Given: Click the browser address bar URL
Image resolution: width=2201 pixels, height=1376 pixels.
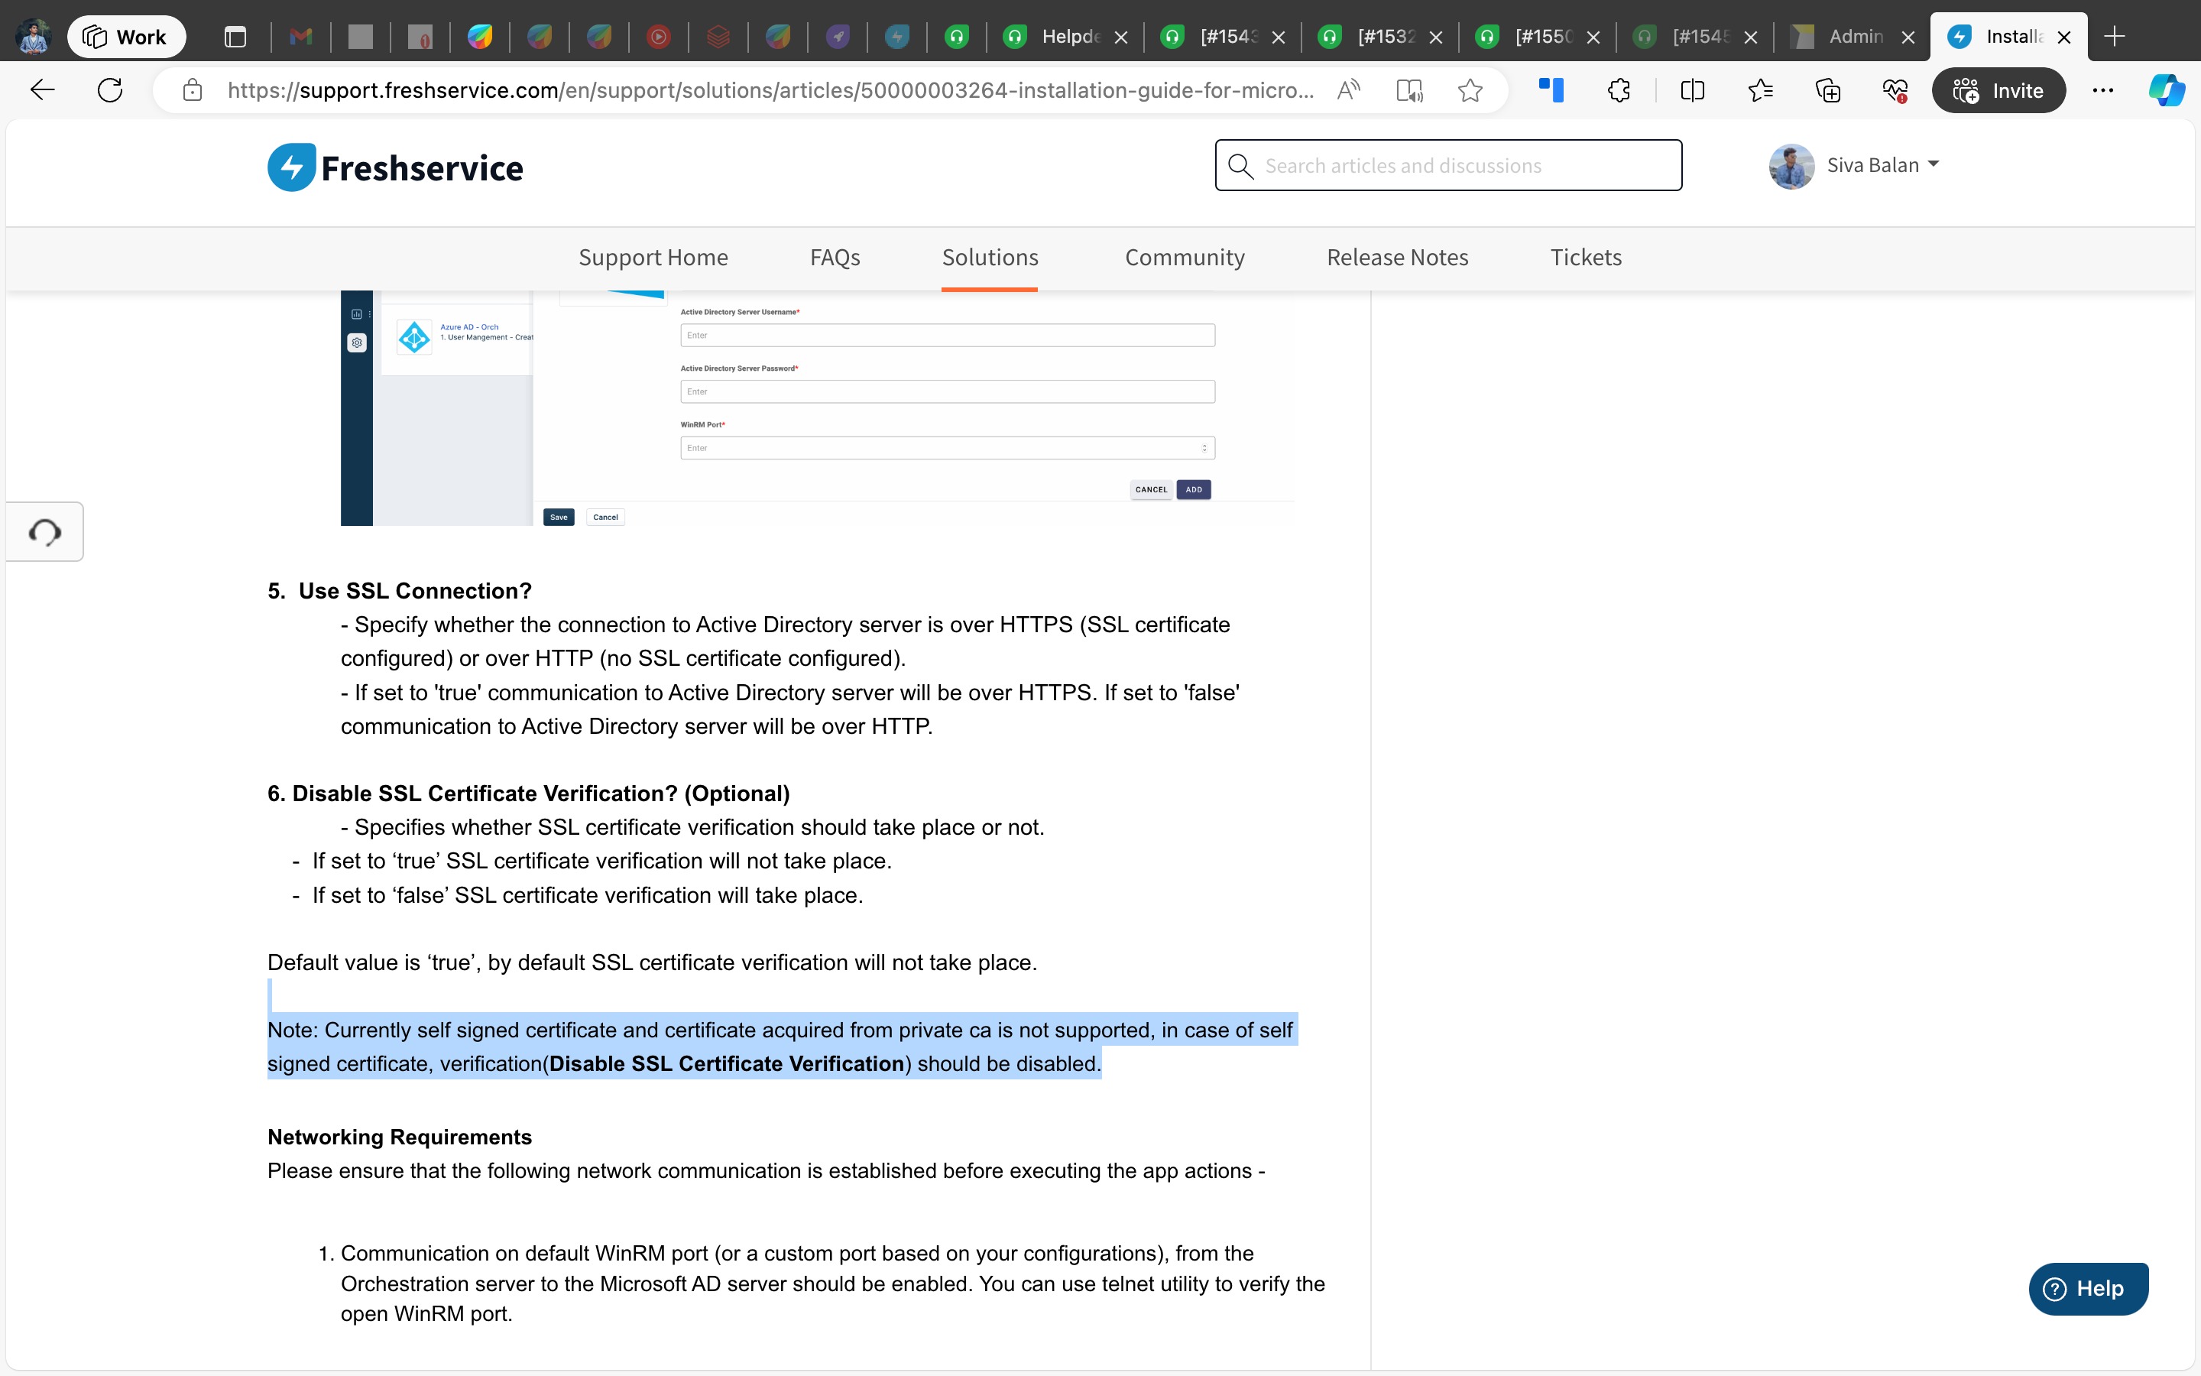Looking at the screenshot, I should click(x=770, y=90).
